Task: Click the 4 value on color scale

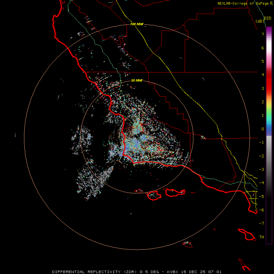Action: (263, 75)
